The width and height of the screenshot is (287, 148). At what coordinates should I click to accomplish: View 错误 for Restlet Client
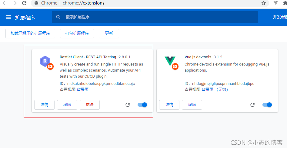[x=90, y=105]
